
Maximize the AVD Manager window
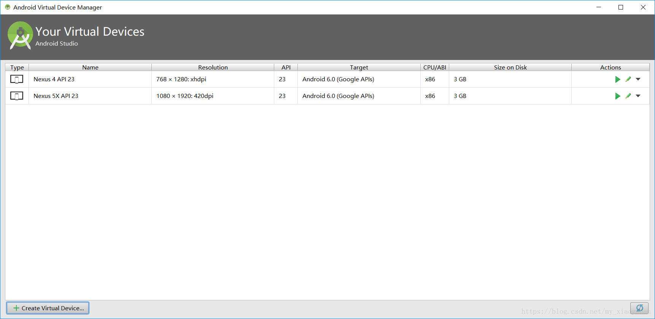[621, 7]
